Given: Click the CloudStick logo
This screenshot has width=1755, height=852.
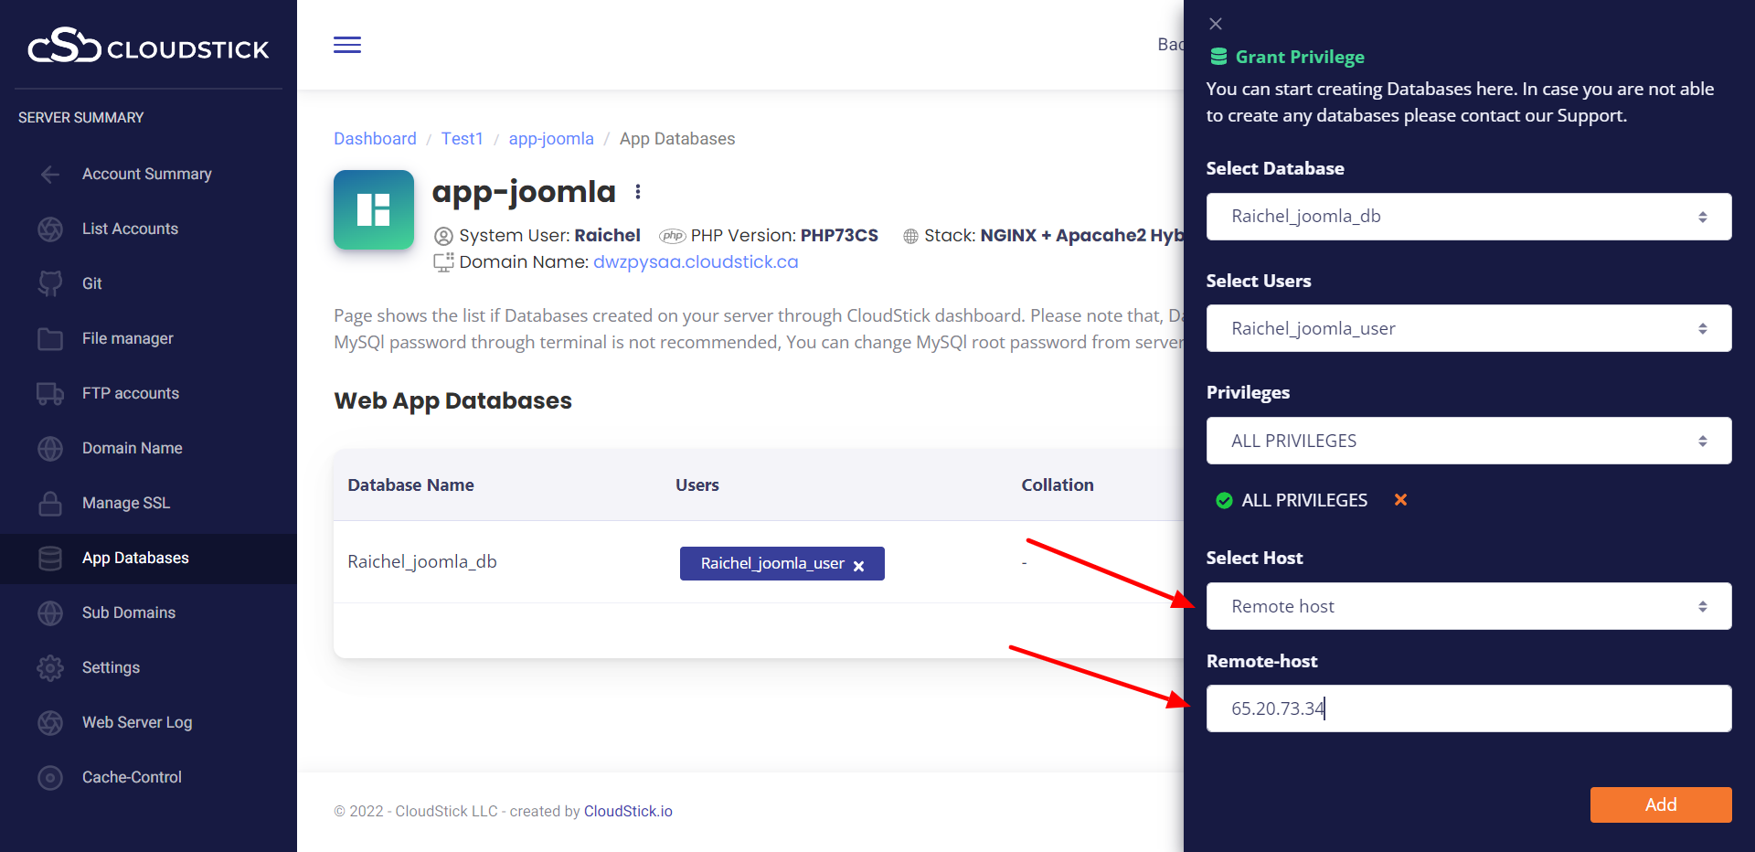Looking at the screenshot, I should (148, 46).
